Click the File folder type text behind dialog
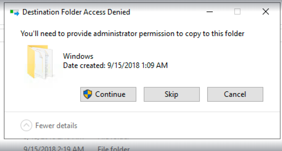This screenshot has height=151, width=282. coord(113,149)
